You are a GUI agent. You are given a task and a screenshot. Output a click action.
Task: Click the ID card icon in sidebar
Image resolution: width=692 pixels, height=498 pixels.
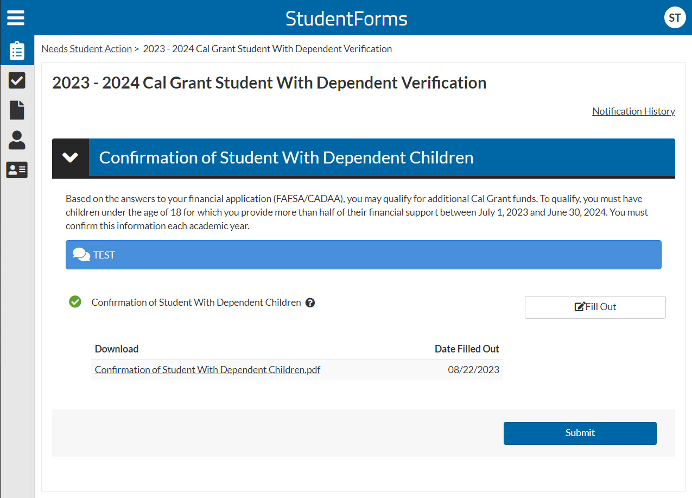point(17,170)
